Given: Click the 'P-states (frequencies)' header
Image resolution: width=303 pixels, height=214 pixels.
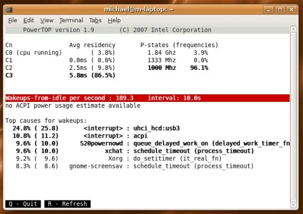Looking at the screenshot, I should click(x=179, y=45).
